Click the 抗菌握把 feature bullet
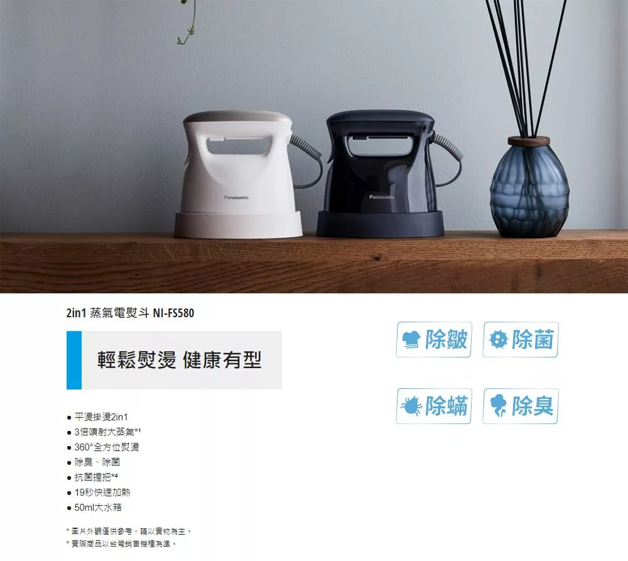The image size is (628, 561). 92,477
